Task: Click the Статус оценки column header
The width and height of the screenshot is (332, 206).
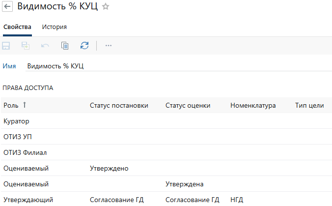Action: pos(188,105)
